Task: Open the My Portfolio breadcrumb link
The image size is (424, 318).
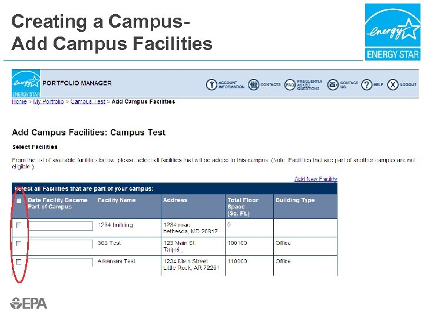Action: tap(48, 102)
